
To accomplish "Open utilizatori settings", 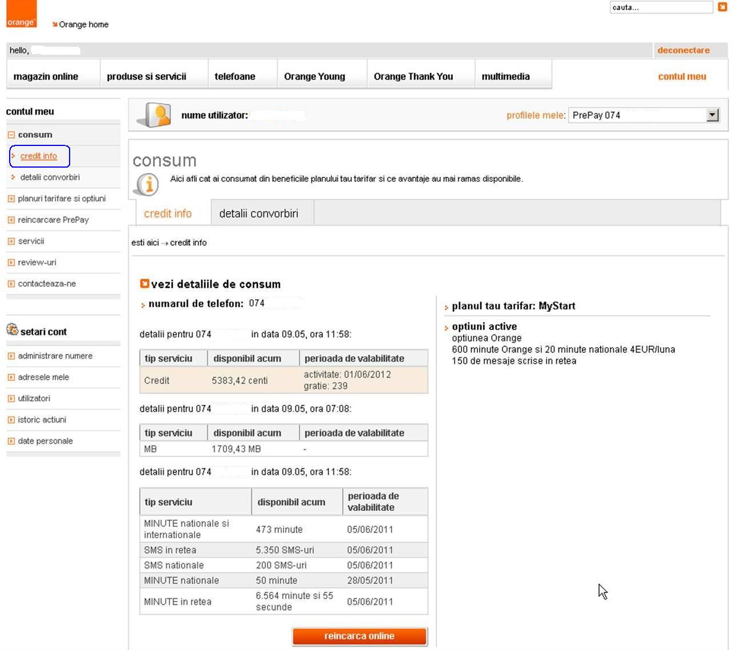I will 34,398.
